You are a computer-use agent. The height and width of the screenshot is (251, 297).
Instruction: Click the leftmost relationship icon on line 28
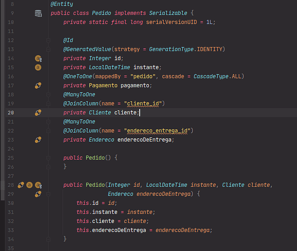click(21, 185)
